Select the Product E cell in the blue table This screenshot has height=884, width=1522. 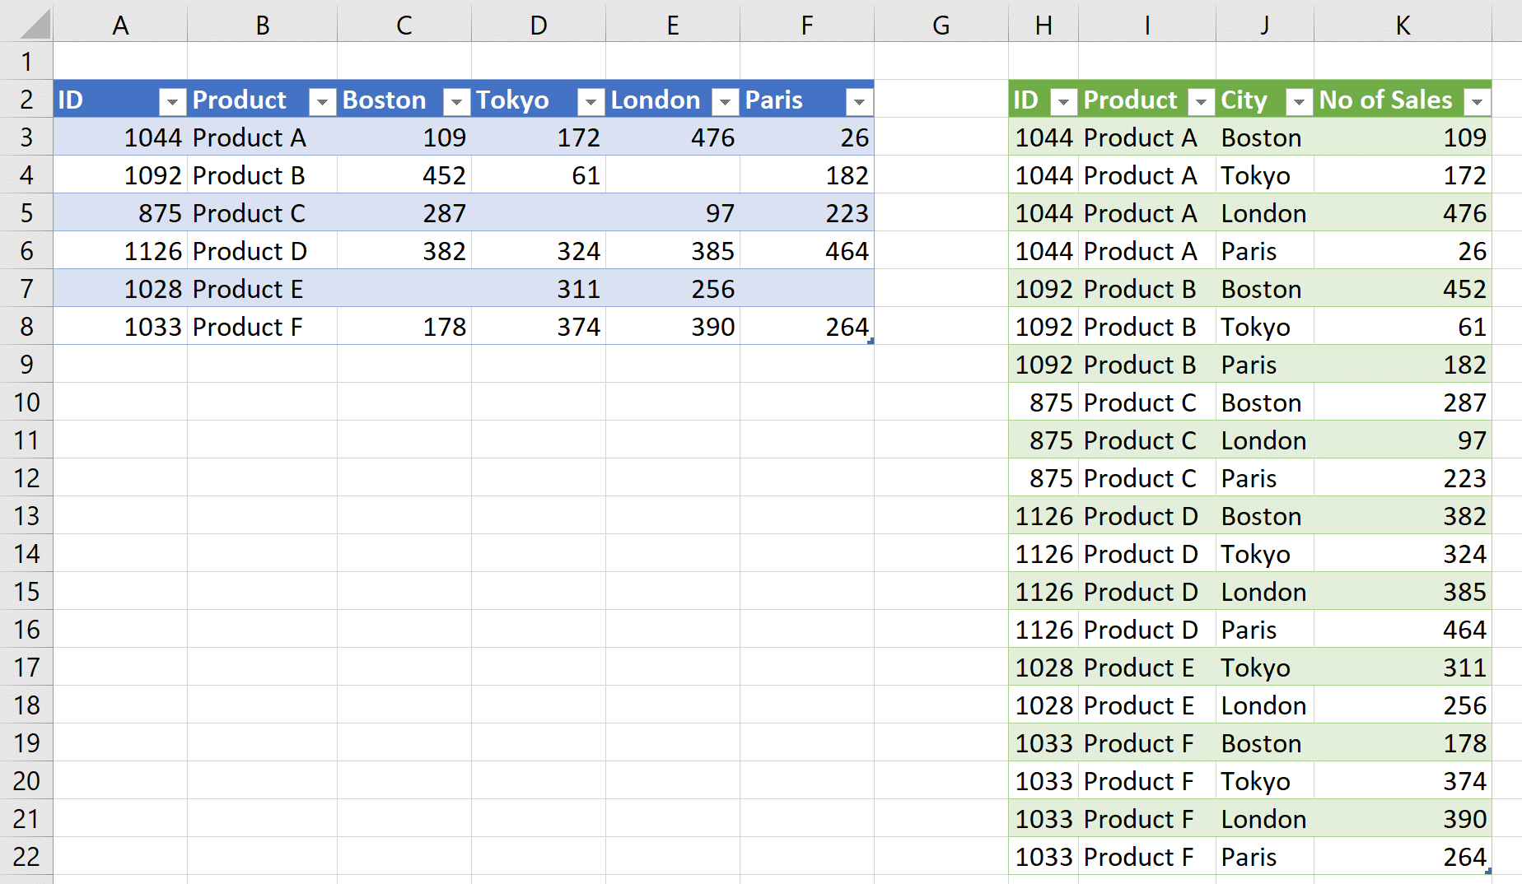(x=262, y=289)
